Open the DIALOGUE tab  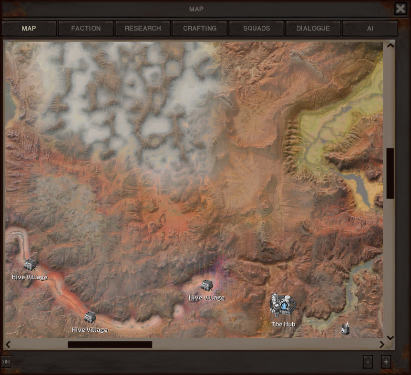click(x=313, y=28)
